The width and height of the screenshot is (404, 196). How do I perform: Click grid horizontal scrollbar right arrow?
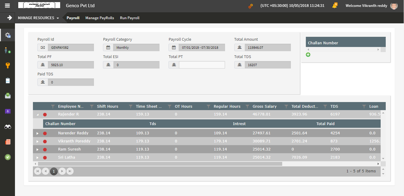(x=378, y=164)
